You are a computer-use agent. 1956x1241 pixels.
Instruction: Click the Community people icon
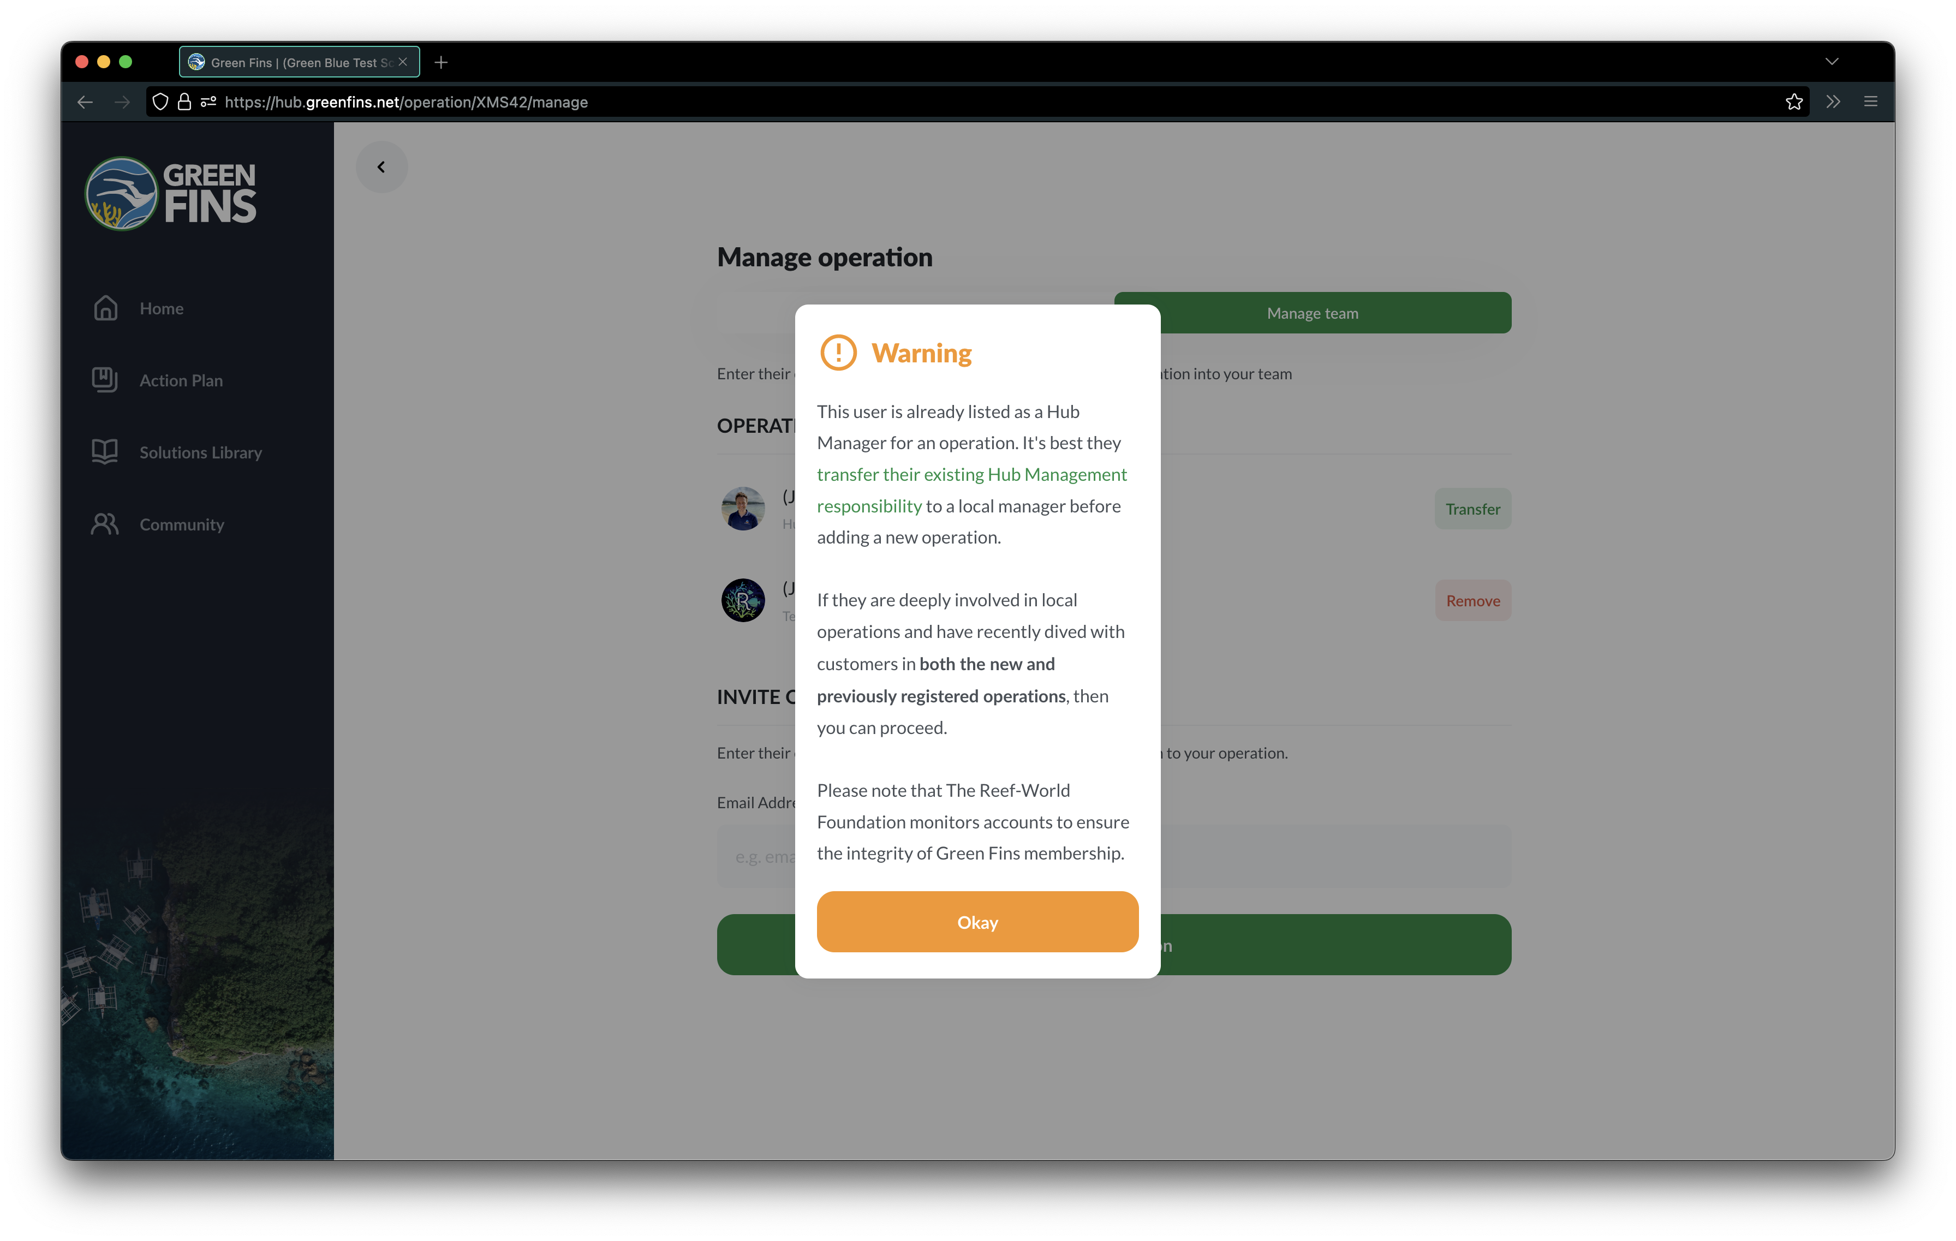105,524
